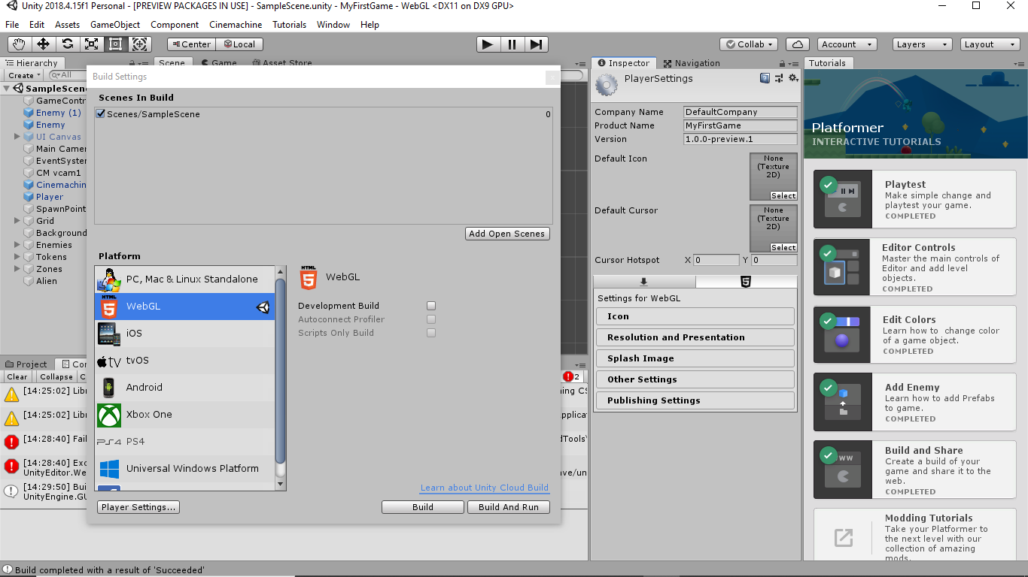This screenshot has width=1028, height=577.
Task: Select Default Icon texture slot
Action: [774, 177]
